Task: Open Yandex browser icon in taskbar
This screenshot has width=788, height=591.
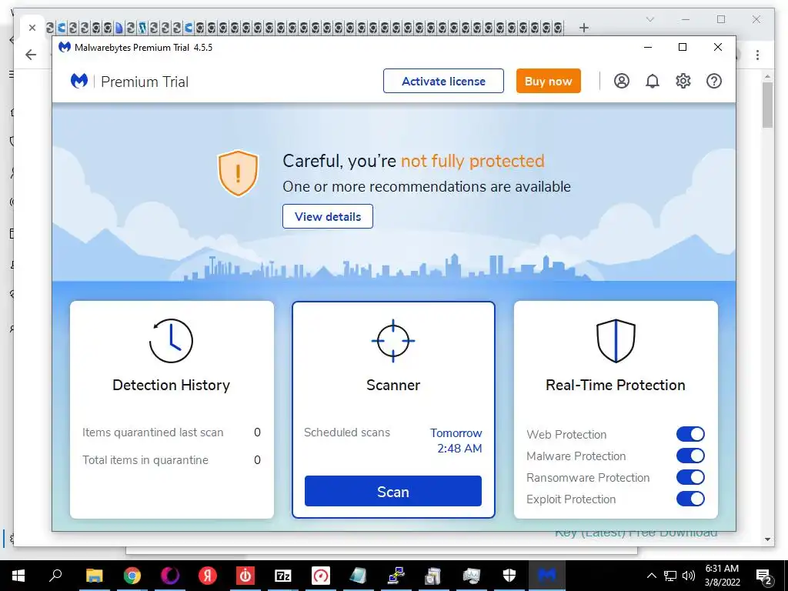Action: pyautogui.click(x=208, y=576)
